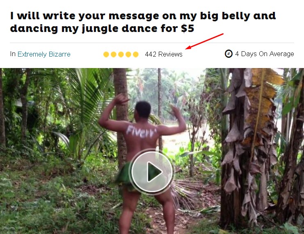
Task: Click the 'In' category label
Action: pos(13,54)
